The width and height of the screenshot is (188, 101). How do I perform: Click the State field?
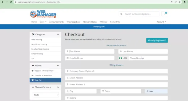click(x=121, y=91)
